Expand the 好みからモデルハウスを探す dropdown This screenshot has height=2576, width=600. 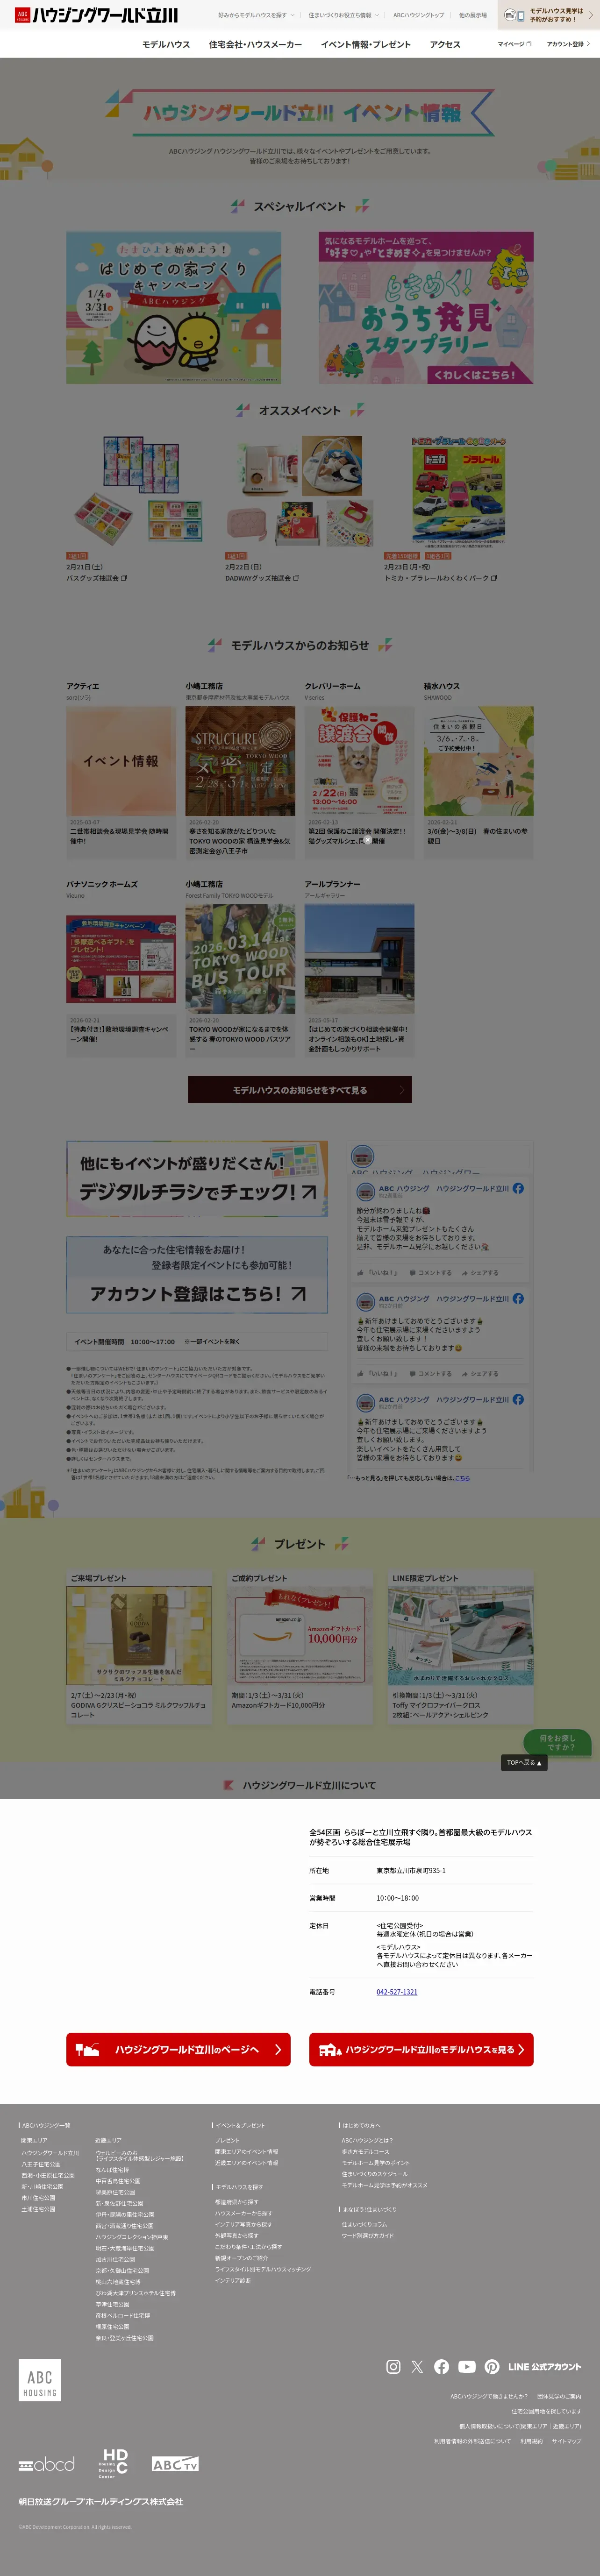click(x=256, y=15)
